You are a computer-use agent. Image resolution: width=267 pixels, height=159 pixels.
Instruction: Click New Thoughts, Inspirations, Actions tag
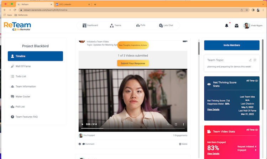point(133,45)
